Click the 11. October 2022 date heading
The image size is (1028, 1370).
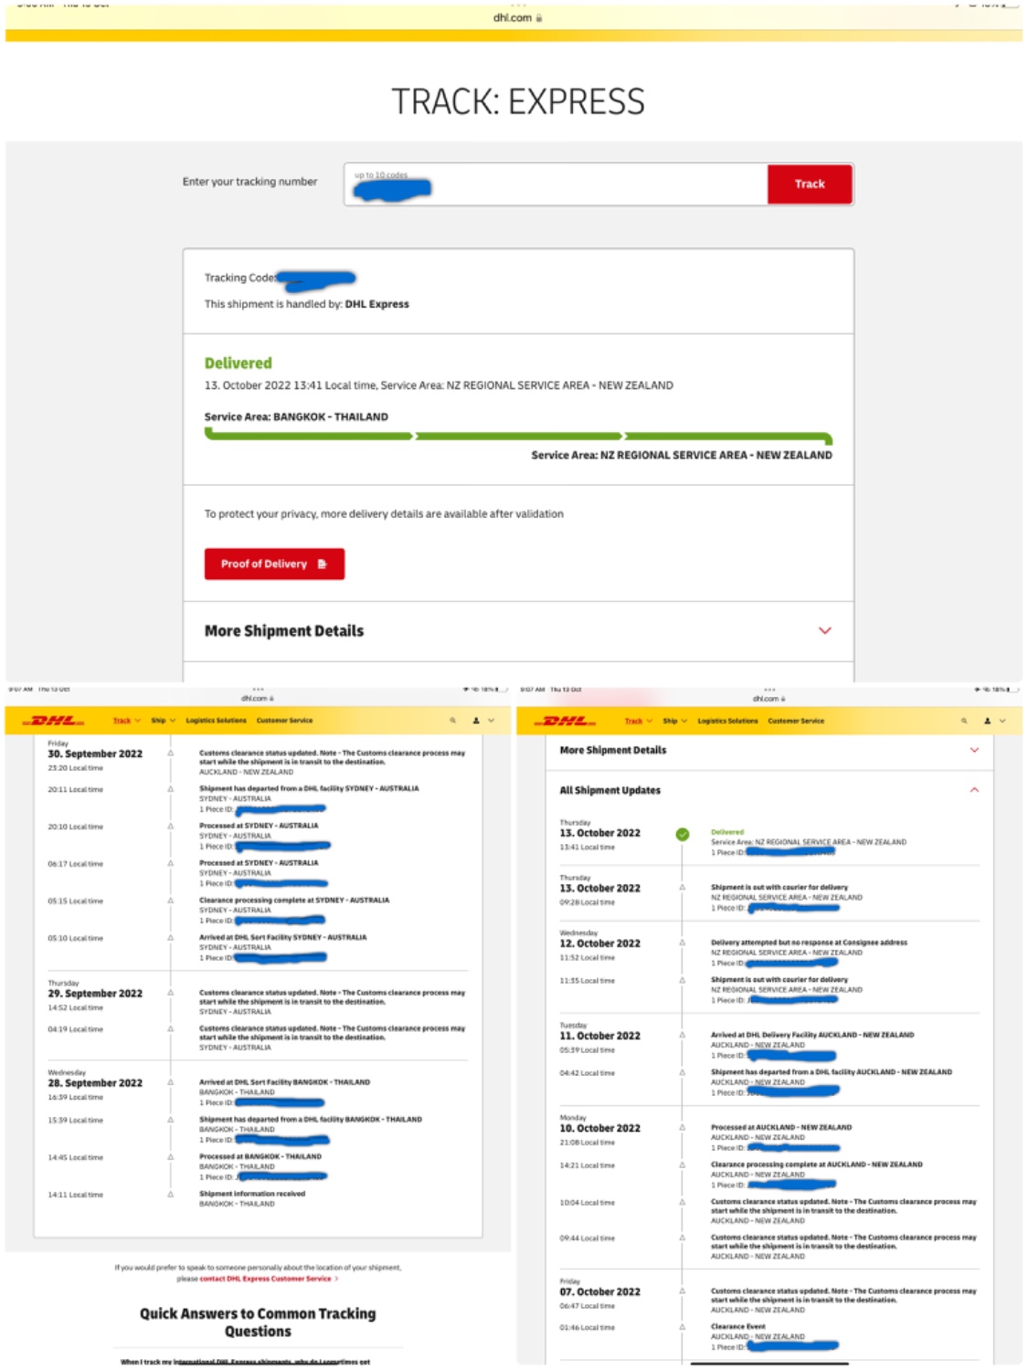click(x=599, y=1036)
